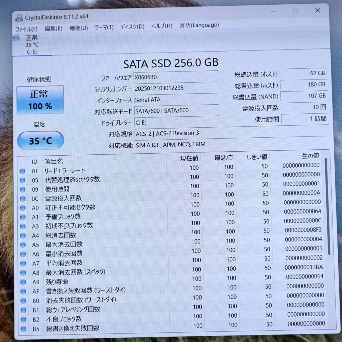Click status orb for ID A3 初期不良ブロック数
This screenshot has width=342, height=342.
(23, 226)
